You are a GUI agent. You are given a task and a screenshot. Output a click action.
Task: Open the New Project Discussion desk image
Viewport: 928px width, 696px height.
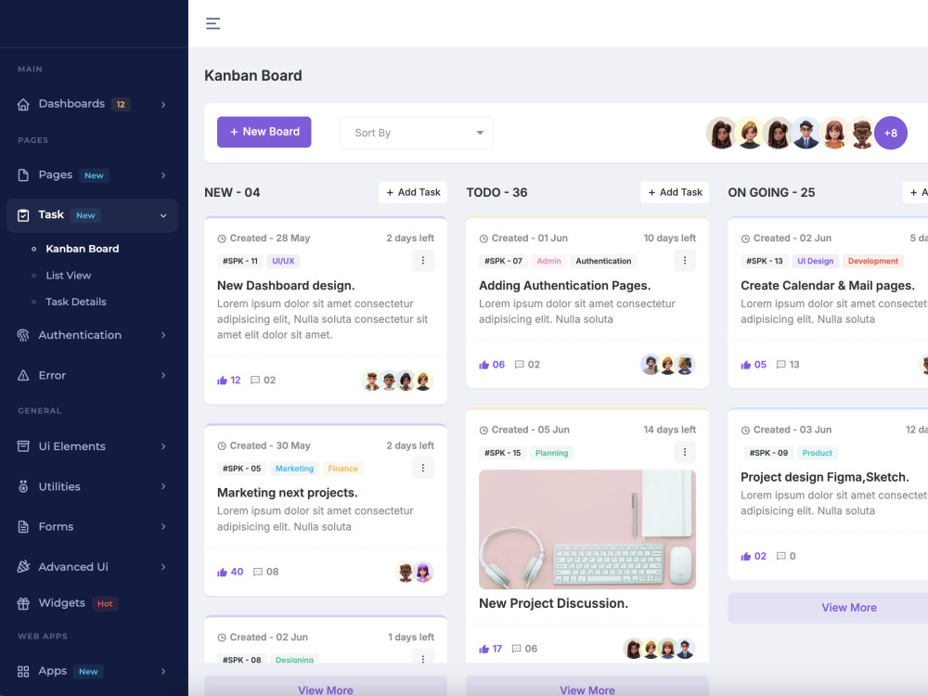click(x=587, y=530)
